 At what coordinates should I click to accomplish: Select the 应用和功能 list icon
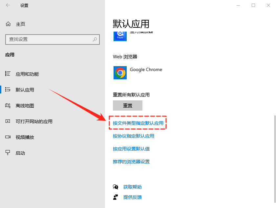pos(8,74)
